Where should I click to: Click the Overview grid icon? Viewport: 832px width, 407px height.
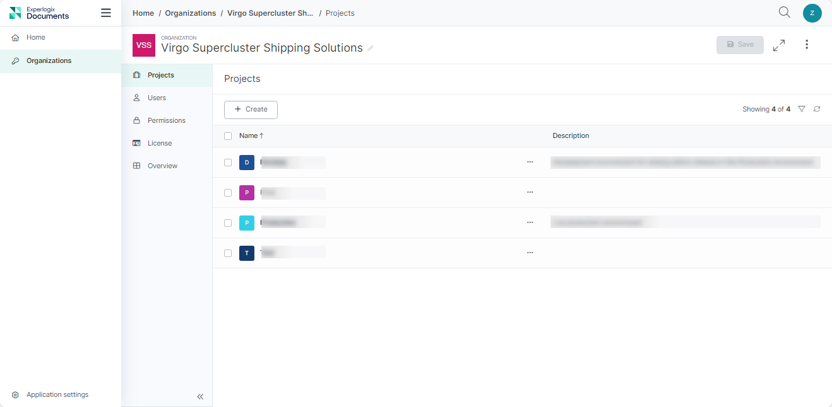click(136, 166)
